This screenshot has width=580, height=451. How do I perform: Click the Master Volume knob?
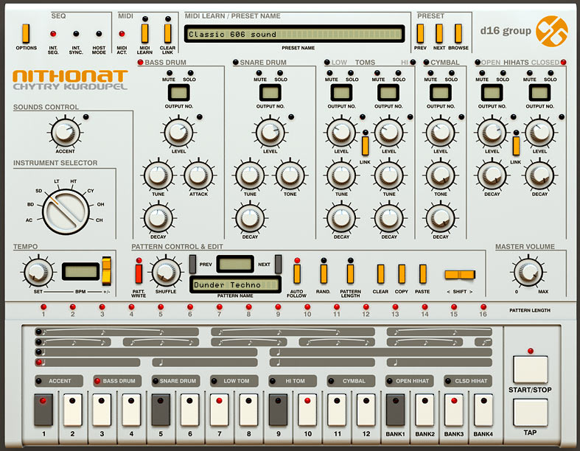pos(528,273)
